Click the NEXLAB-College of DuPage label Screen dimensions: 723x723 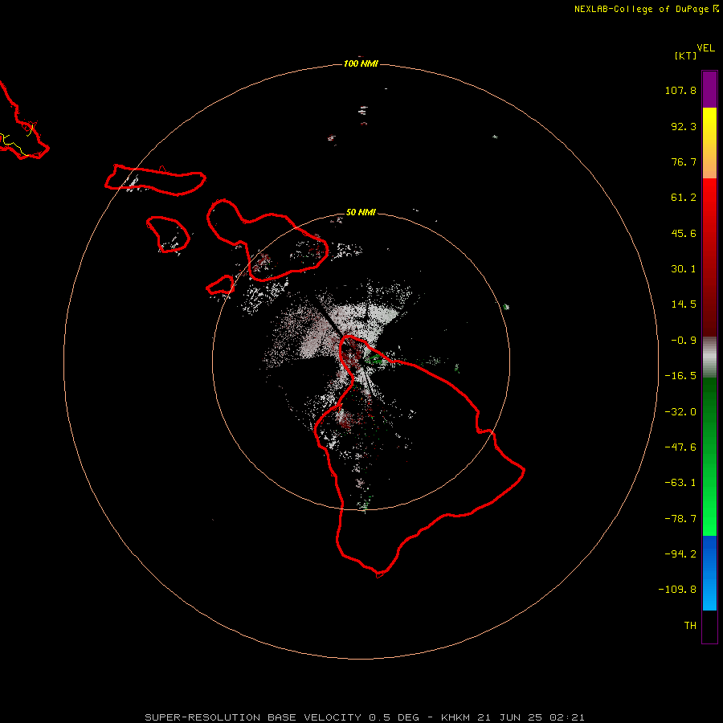pyautogui.click(x=646, y=9)
